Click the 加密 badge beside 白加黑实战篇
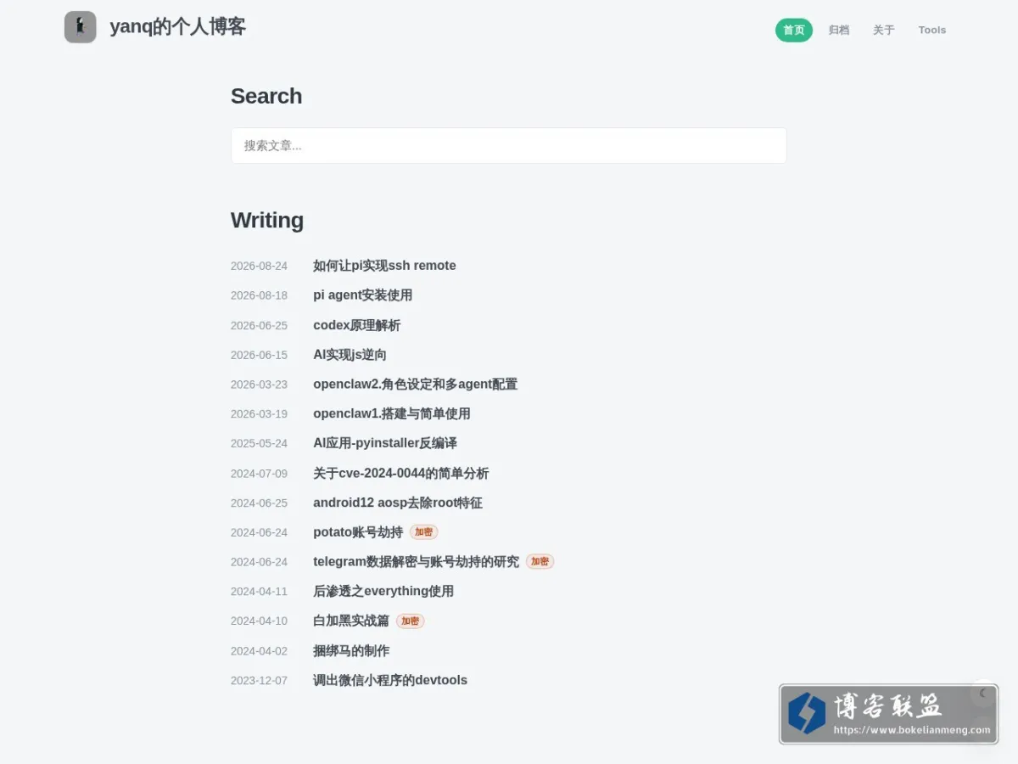 point(411,621)
